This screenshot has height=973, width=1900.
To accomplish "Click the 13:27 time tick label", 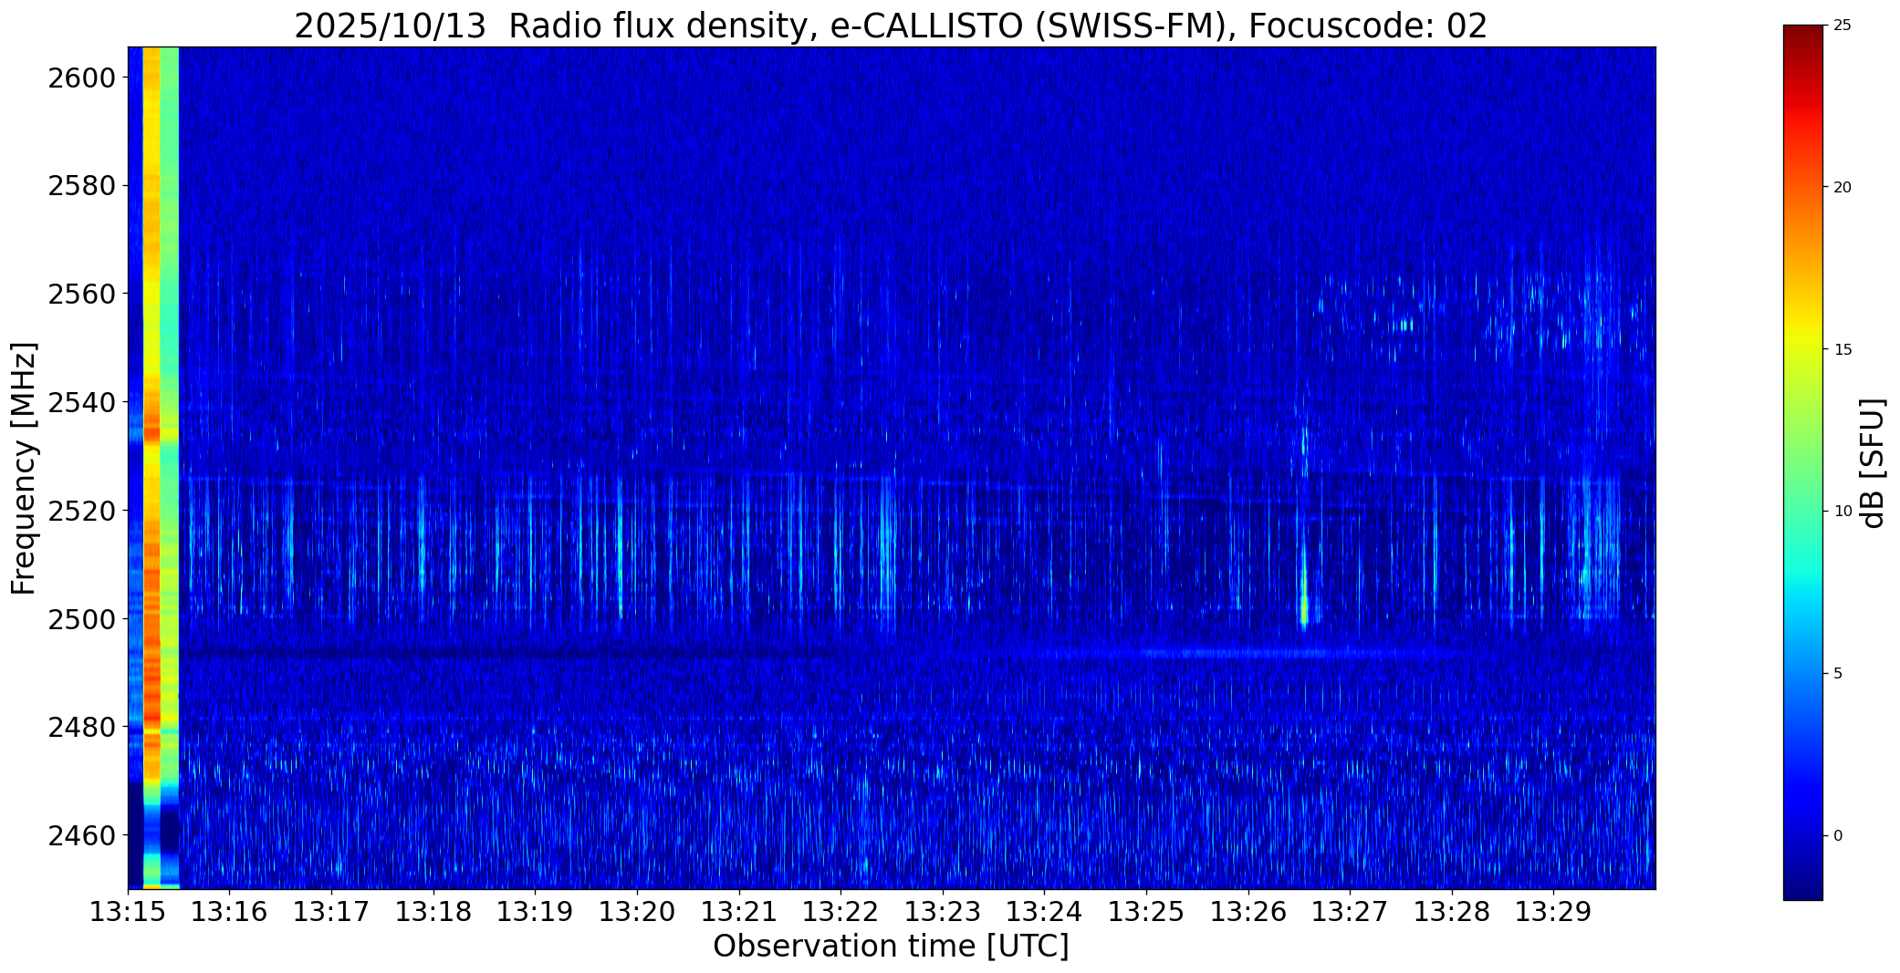I will tap(1350, 912).
